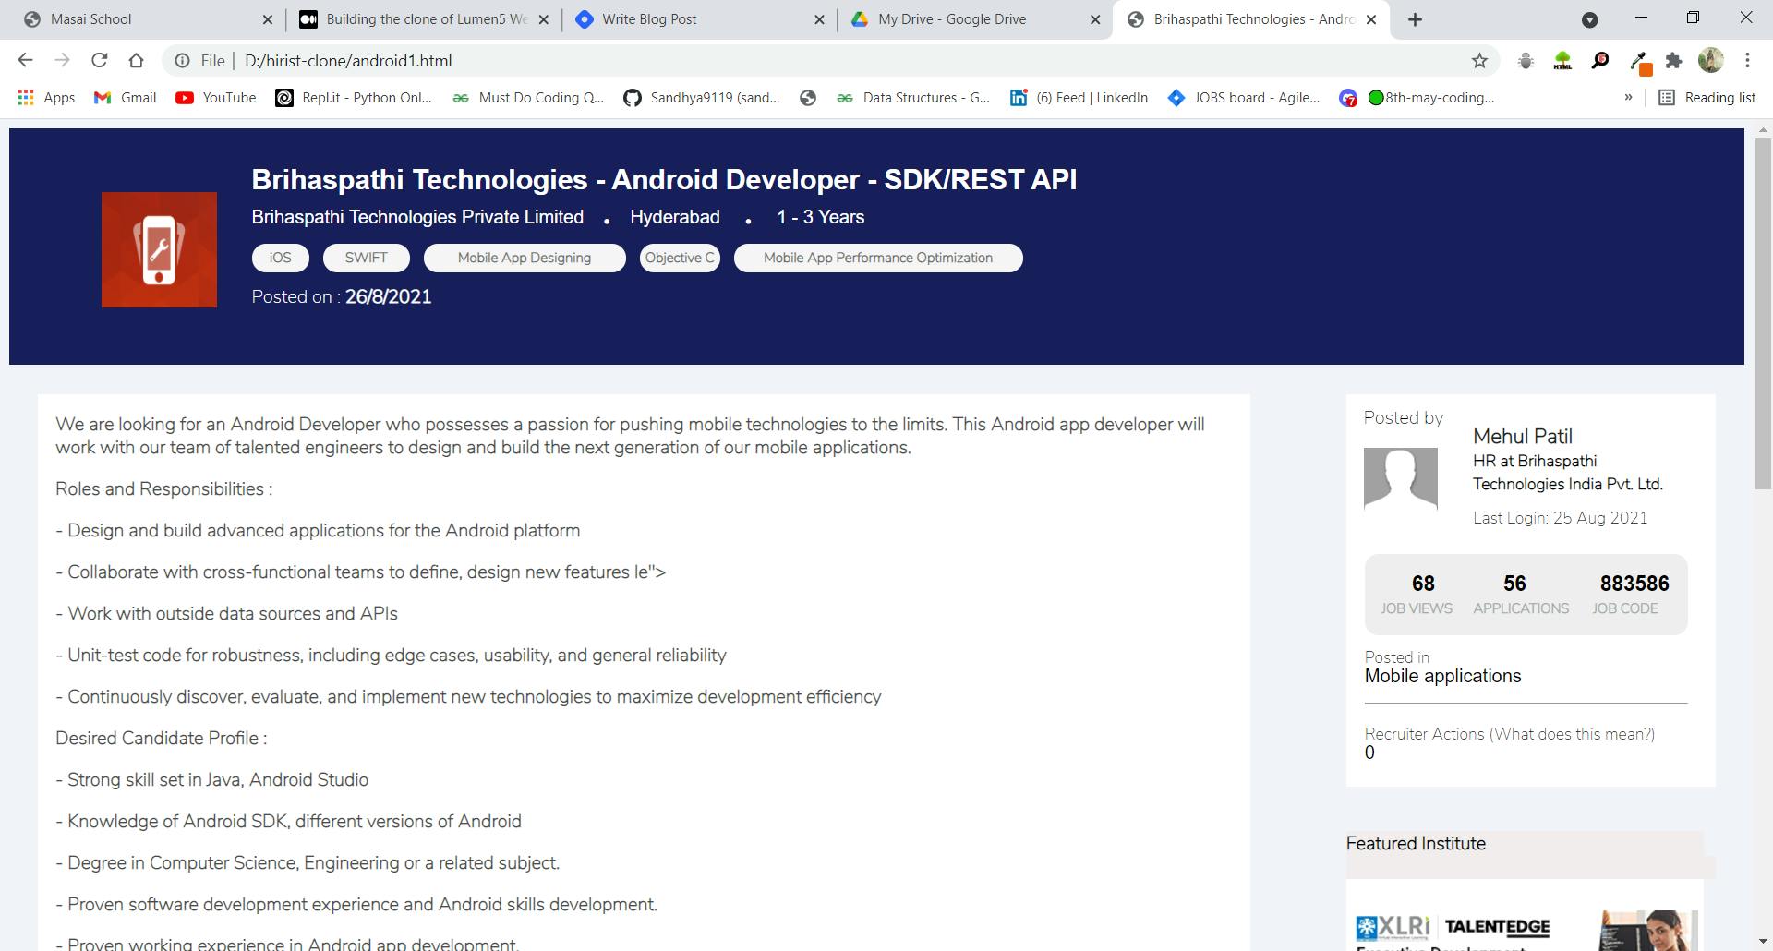
Task: Click the scrollbar down arrow
Action: click(1763, 943)
